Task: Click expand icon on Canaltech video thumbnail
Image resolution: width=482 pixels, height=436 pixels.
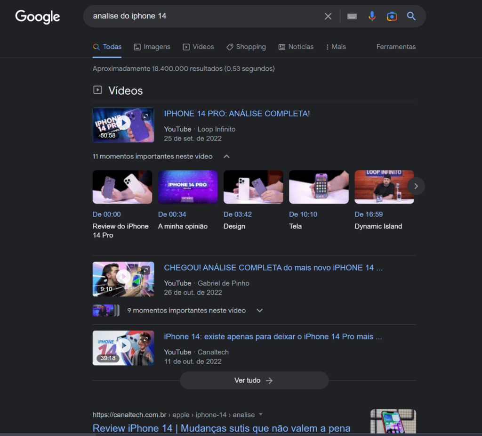Action: click(146, 339)
